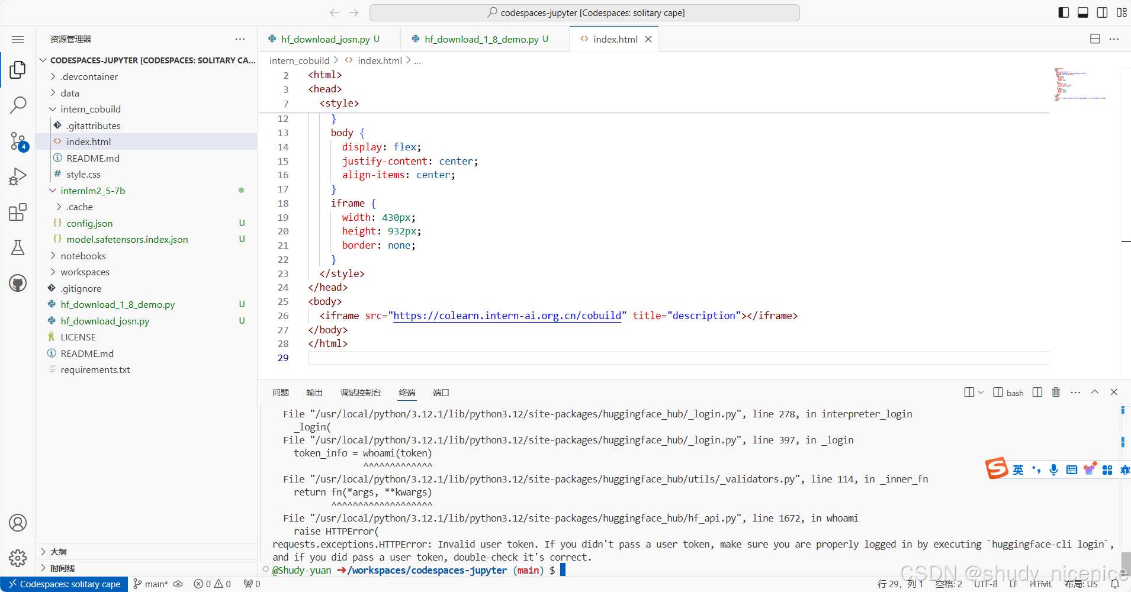The image size is (1131, 592).
Task: Open the 端口 panel tab
Action: coord(441,392)
